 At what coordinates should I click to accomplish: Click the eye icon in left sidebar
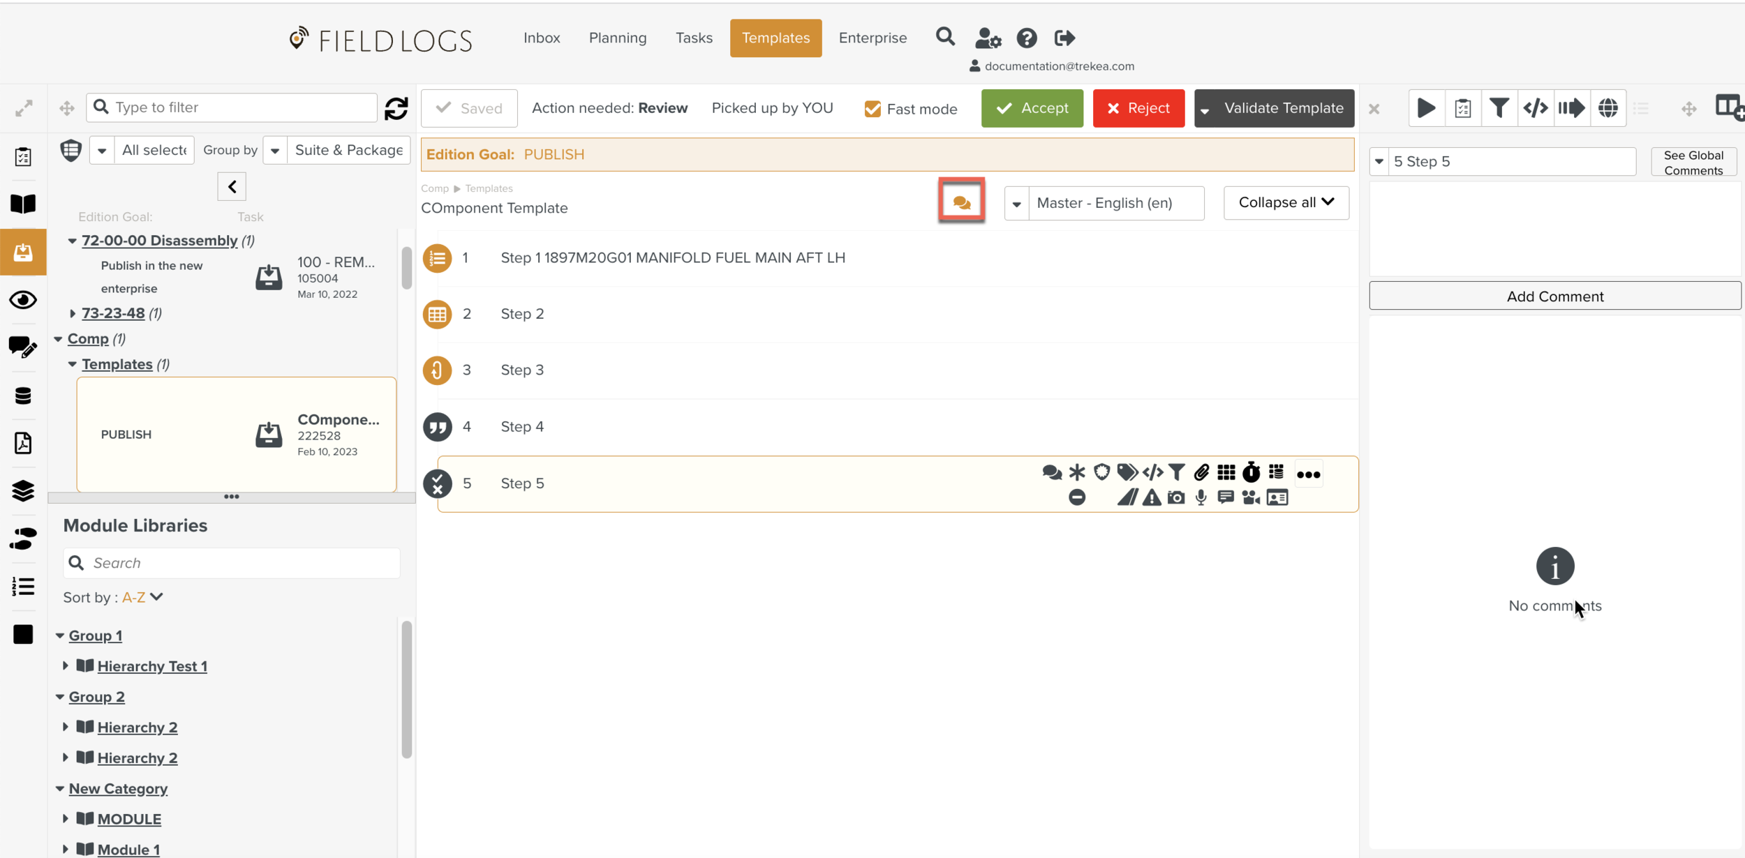23,300
